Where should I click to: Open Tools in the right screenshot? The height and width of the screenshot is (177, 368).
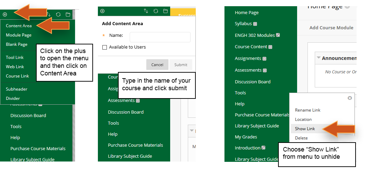click(x=240, y=93)
